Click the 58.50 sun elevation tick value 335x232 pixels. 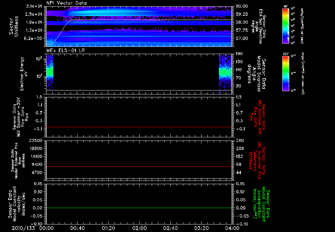[242, 22]
